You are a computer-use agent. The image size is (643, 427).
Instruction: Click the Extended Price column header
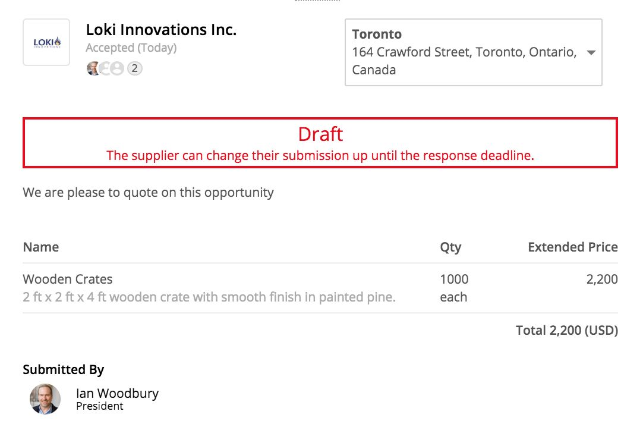pyautogui.click(x=573, y=247)
